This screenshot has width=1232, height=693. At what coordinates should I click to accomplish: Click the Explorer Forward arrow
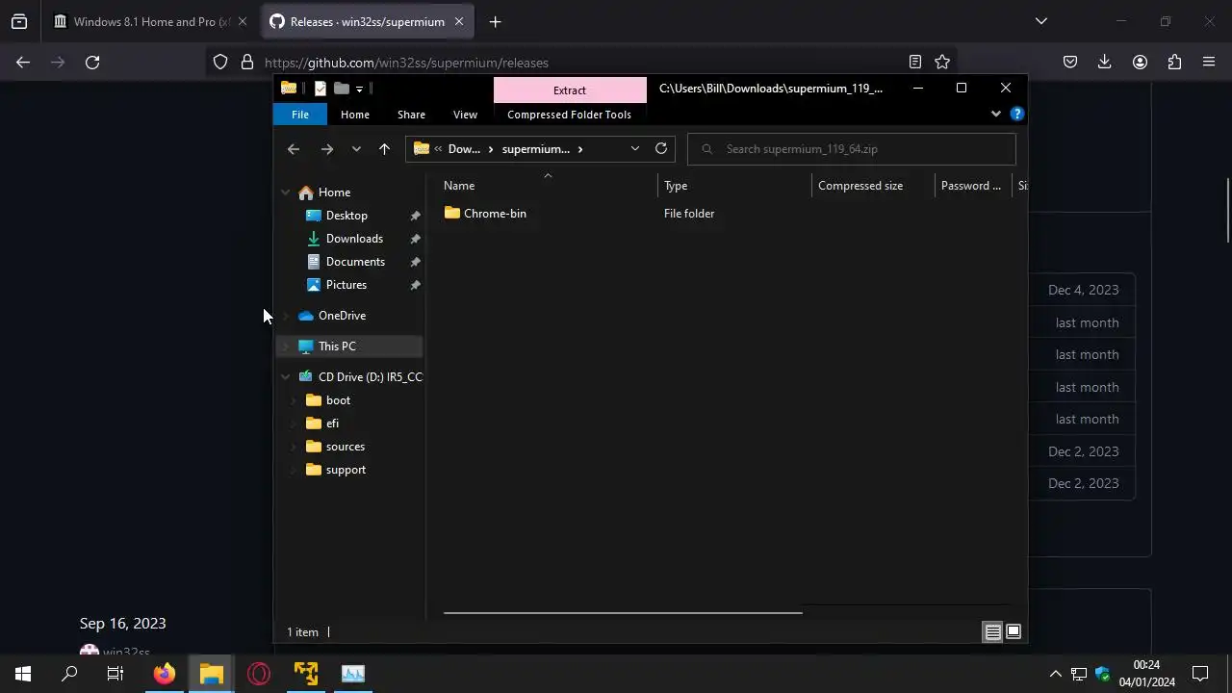[327, 149]
